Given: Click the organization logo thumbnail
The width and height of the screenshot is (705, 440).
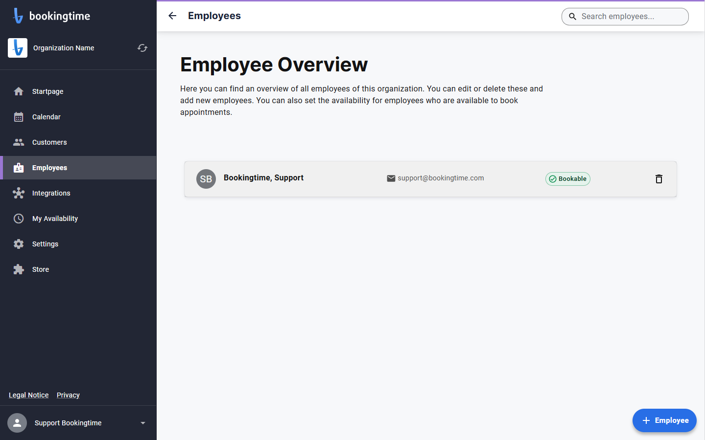Looking at the screenshot, I should tap(18, 48).
